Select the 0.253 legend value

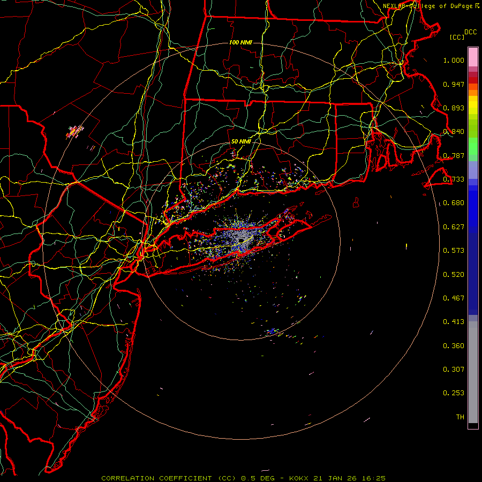454,393
